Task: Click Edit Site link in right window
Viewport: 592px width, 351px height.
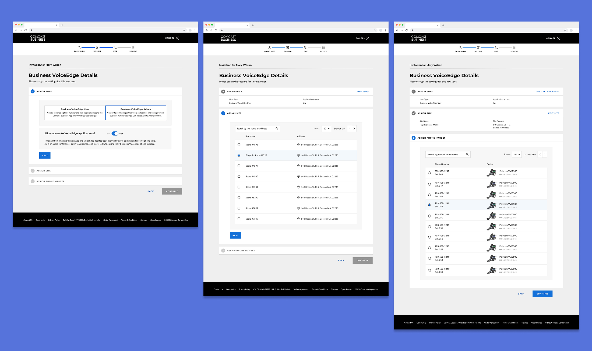Action: tap(554, 113)
